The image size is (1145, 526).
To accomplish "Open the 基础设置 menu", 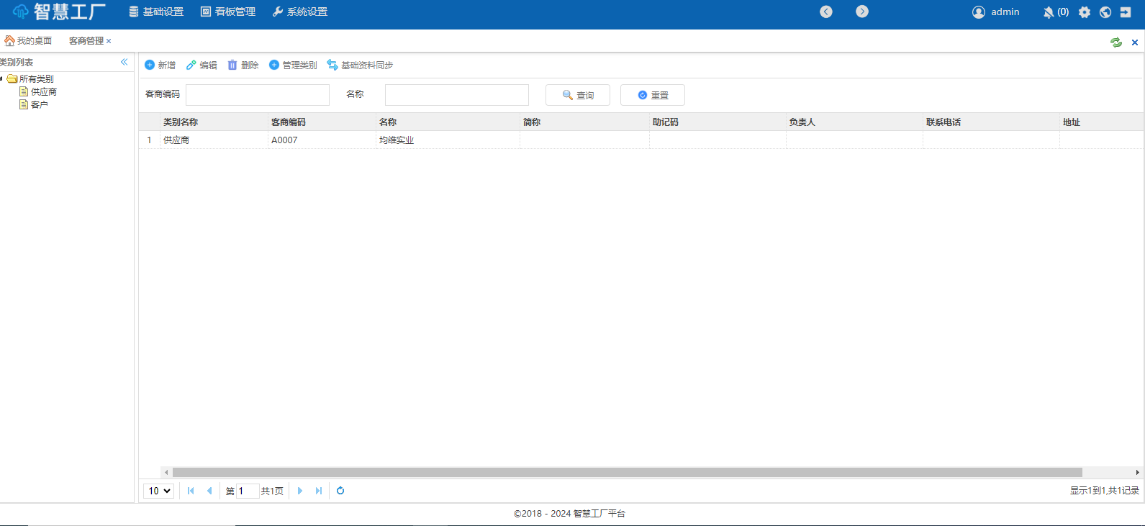I will 156,12.
